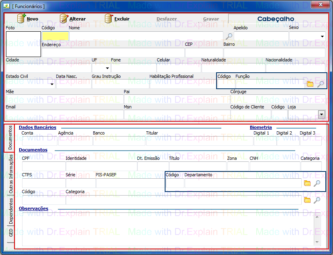Click the Foto picture box
This screenshot has height=255, width=333.
20,44
